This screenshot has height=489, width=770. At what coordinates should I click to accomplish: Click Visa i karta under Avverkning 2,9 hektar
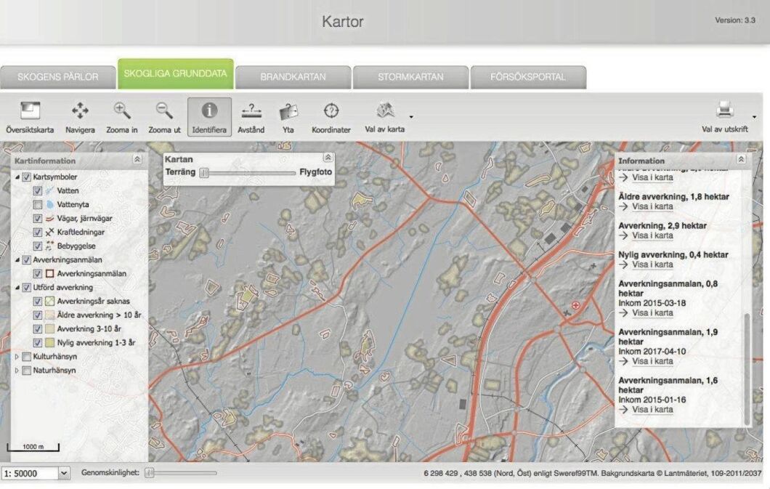point(652,235)
